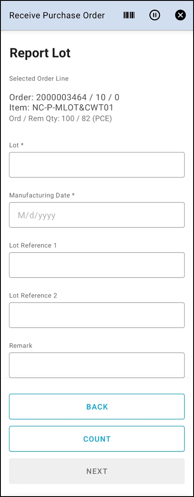This screenshot has height=497, width=194.
Task: Tap the COUNT button
Action: point(97,439)
